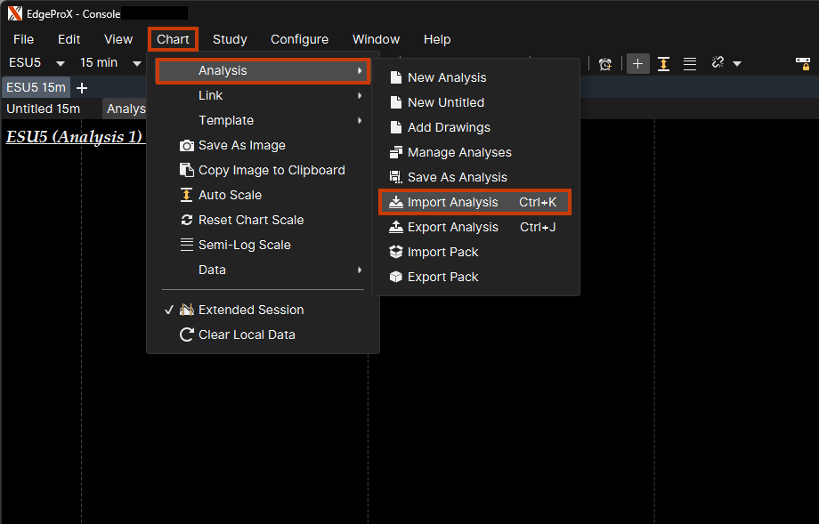Click Save As Image in Chart menu
819x524 pixels.
(x=241, y=145)
